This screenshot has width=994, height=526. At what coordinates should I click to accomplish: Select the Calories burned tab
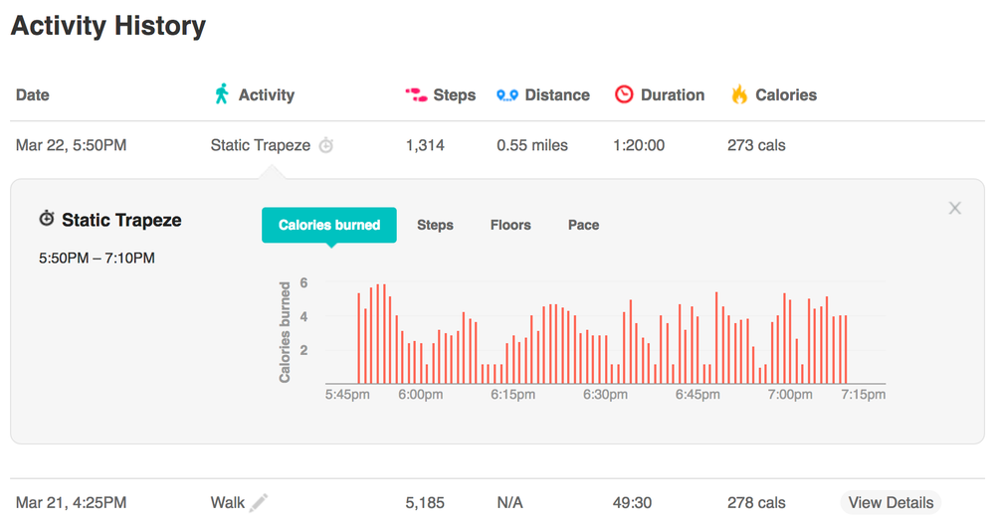point(329,225)
